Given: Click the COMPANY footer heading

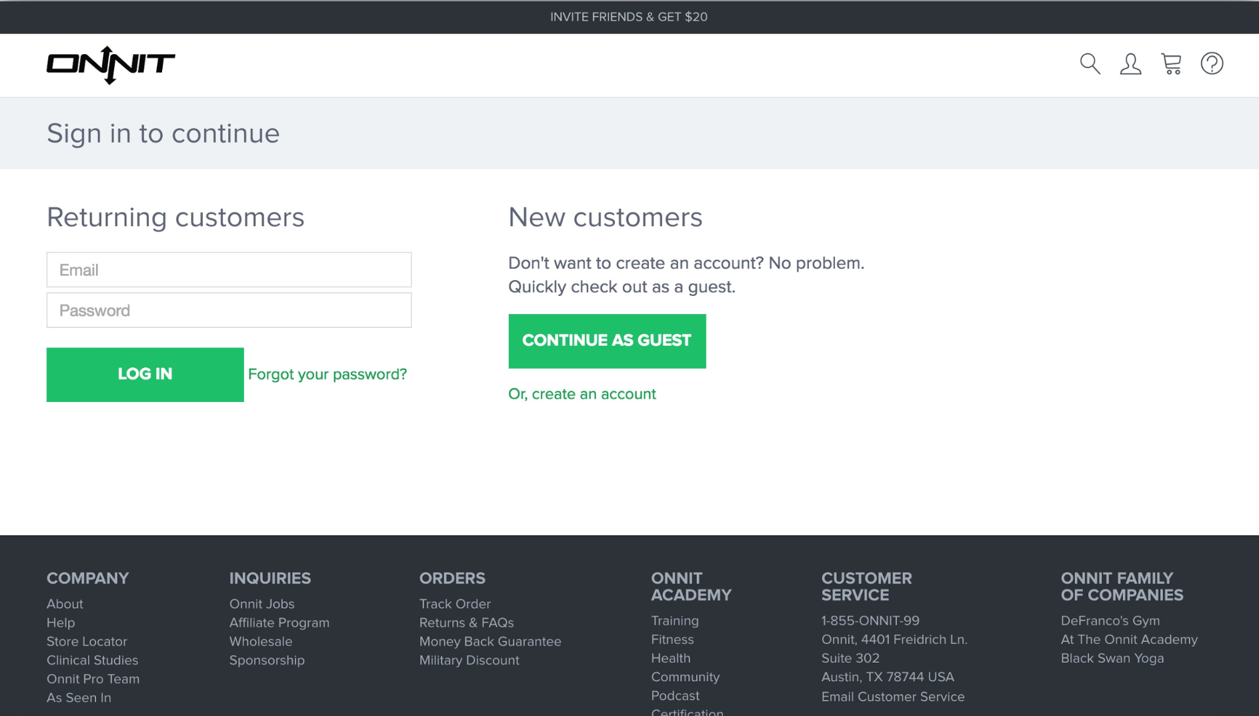Looking at the screenshot, I should 88,579.
